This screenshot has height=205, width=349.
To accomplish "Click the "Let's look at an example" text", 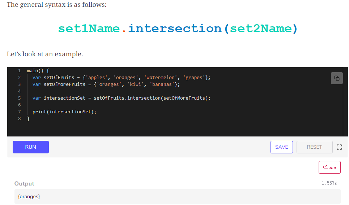I will click(45, 54).
